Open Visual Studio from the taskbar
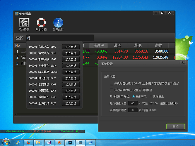Screen dimensions: 195x146 tap(49, 142)
